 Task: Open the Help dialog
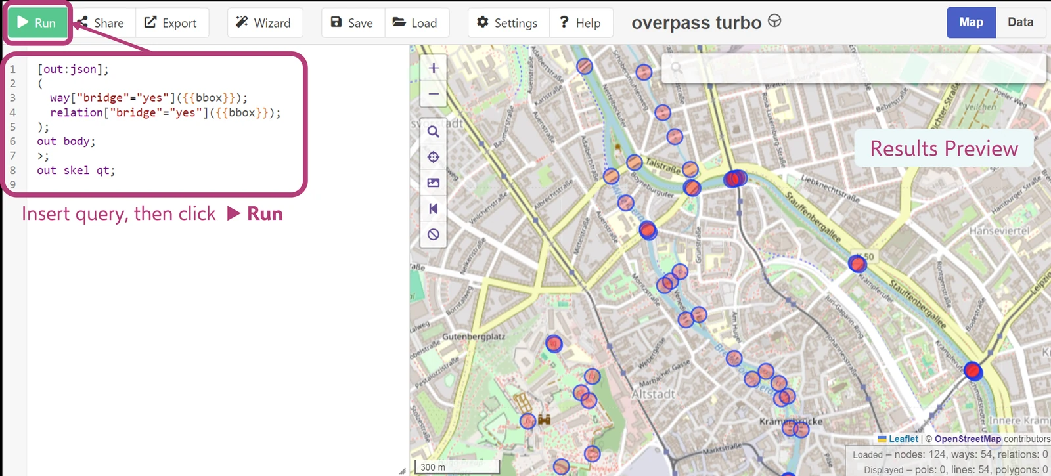pyautogui.click(x=581, y=23)
